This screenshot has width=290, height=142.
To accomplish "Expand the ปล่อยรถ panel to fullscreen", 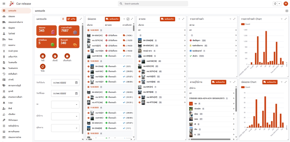I will [x=132, y=19].
